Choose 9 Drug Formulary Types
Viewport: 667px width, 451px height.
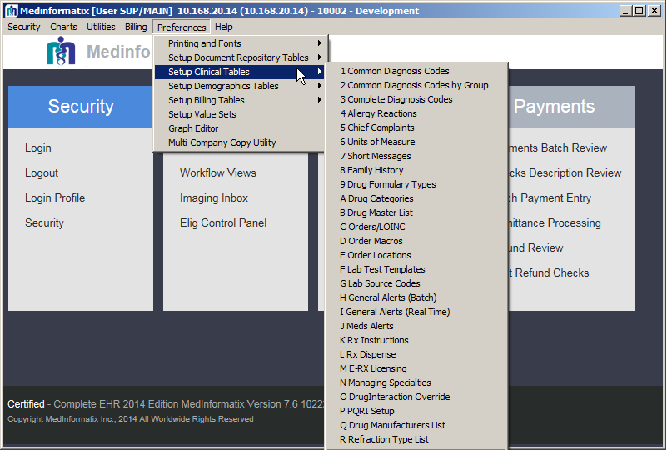[x=416, y=184]
